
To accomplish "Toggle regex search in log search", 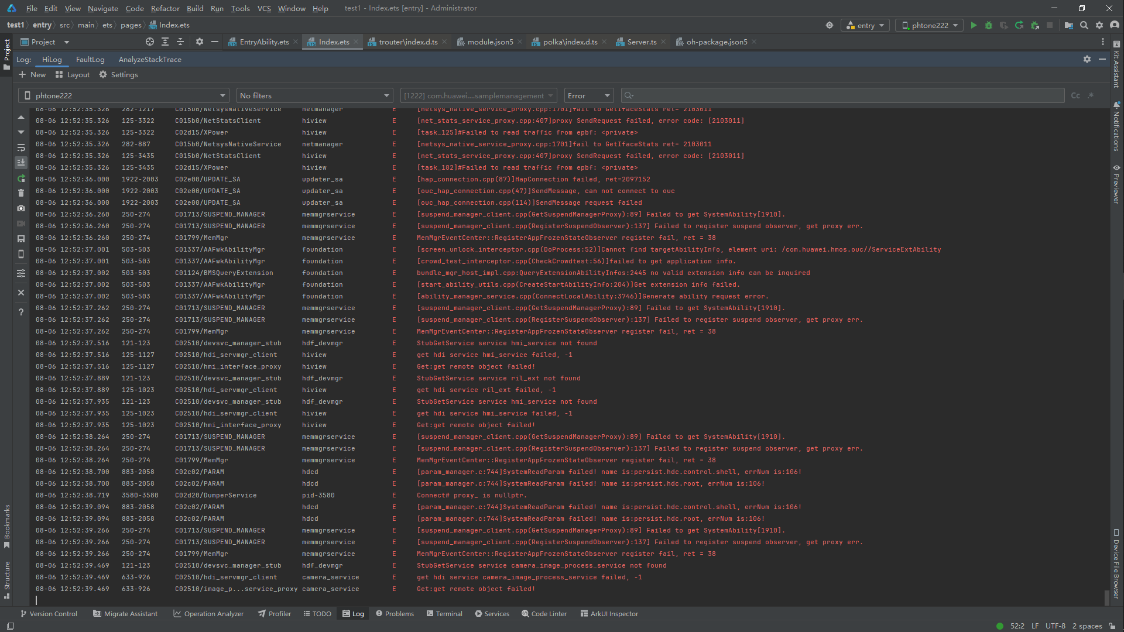I will pos(1091,95).
